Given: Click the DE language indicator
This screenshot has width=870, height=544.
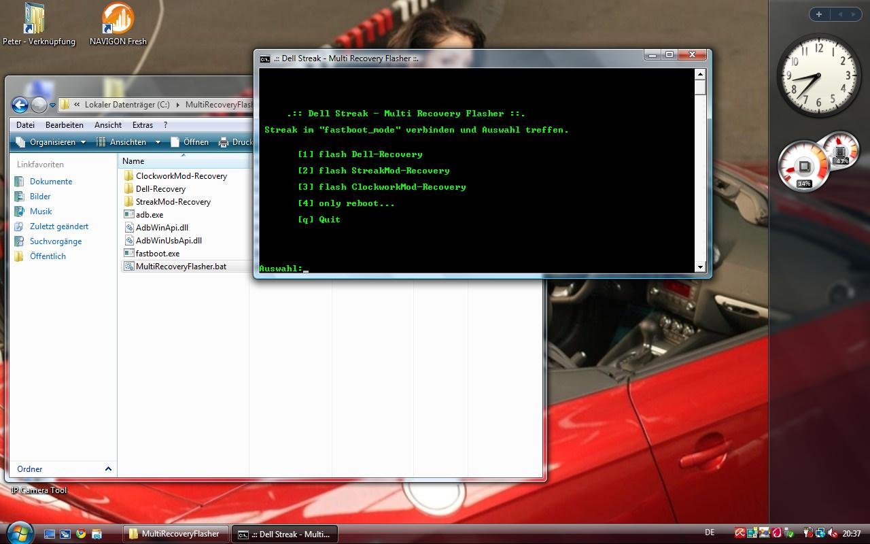Looking at the screenshot, I should pos(710,532).
